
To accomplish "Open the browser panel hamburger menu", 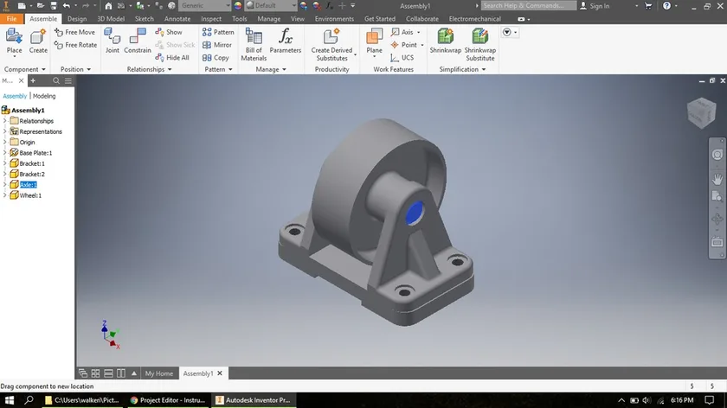I will pos(68,80).
